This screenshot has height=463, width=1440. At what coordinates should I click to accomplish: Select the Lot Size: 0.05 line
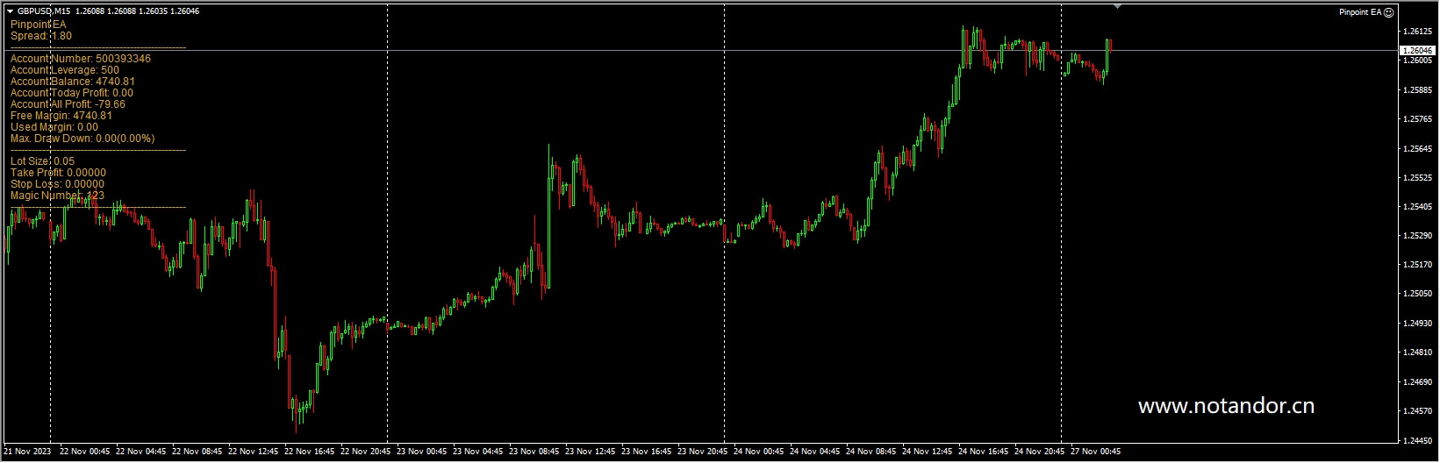[42, 161]
